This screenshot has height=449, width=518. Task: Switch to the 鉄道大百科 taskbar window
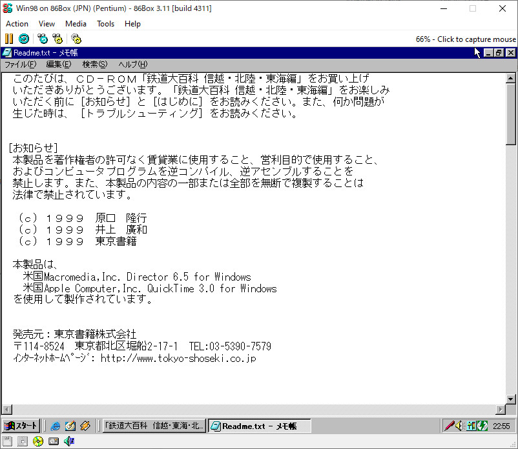(154, 426)
